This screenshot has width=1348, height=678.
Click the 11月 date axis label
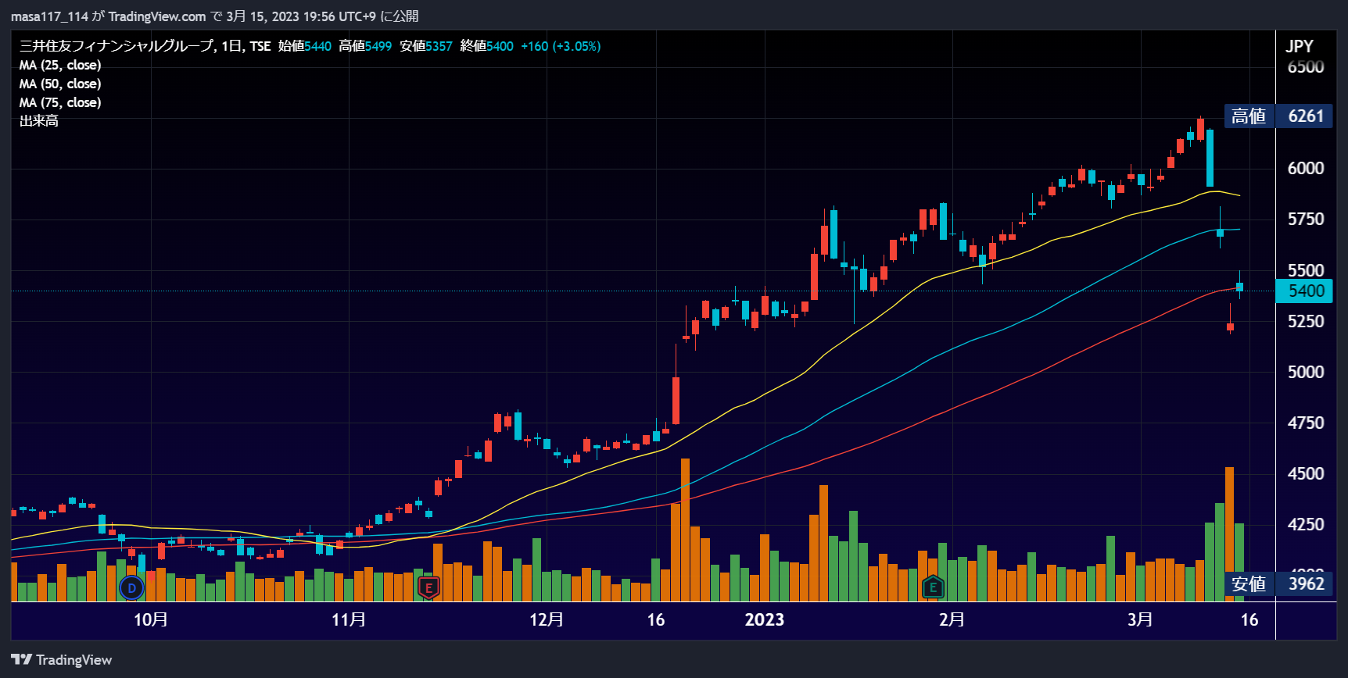(x=349, y=619)
